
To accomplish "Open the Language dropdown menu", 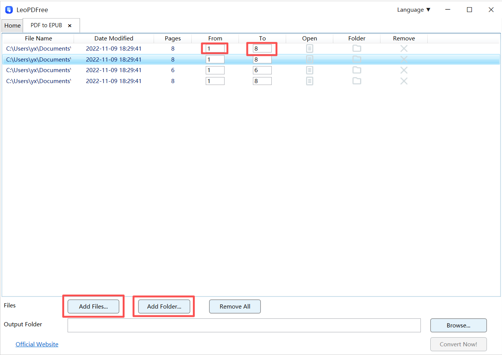I will click(x=414, y=10).
